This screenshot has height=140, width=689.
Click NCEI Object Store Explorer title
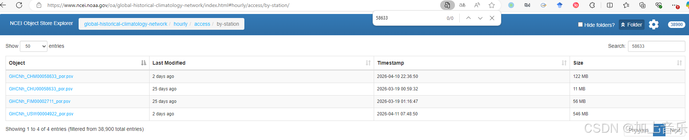coord(42,23)
